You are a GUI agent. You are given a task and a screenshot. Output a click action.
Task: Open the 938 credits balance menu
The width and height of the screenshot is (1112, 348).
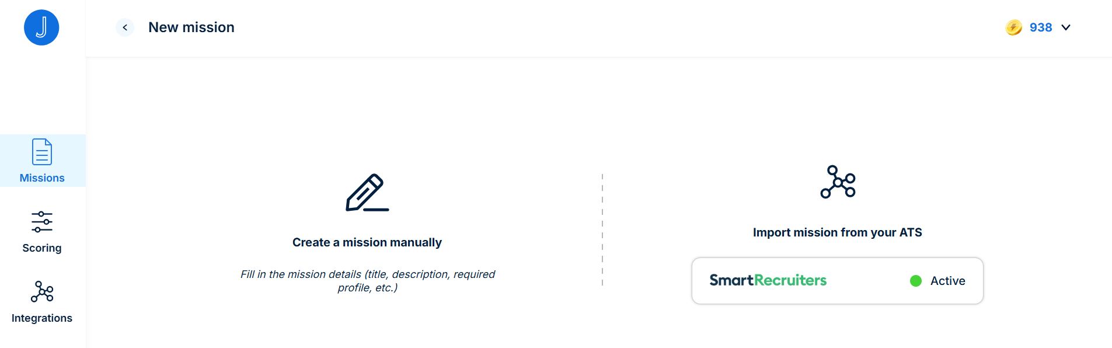coord(1040,27)
